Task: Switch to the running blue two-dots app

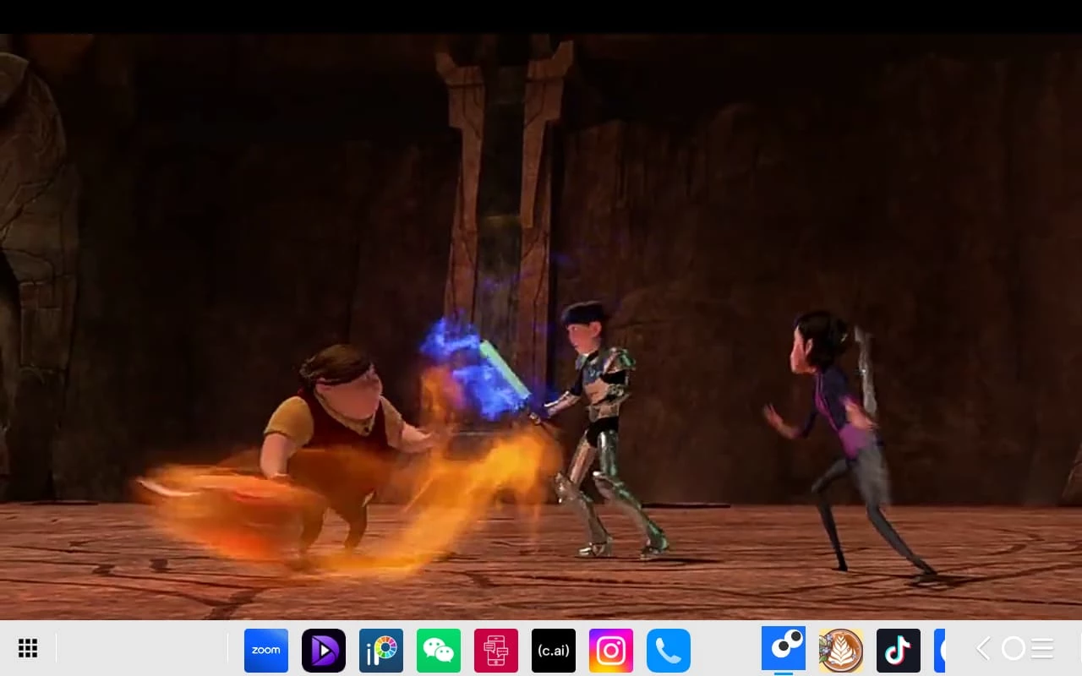Action: 784,648
